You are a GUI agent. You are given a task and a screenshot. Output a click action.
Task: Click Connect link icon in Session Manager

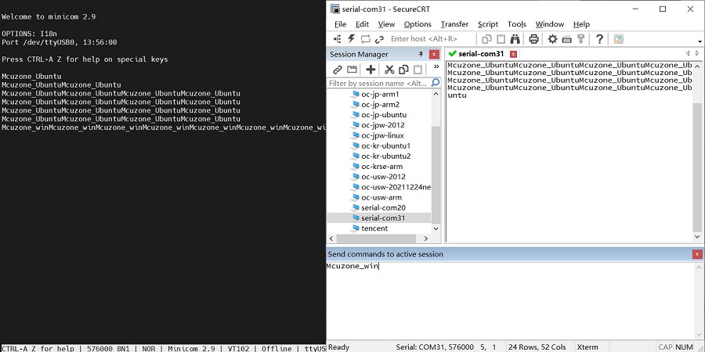(337, 69)
